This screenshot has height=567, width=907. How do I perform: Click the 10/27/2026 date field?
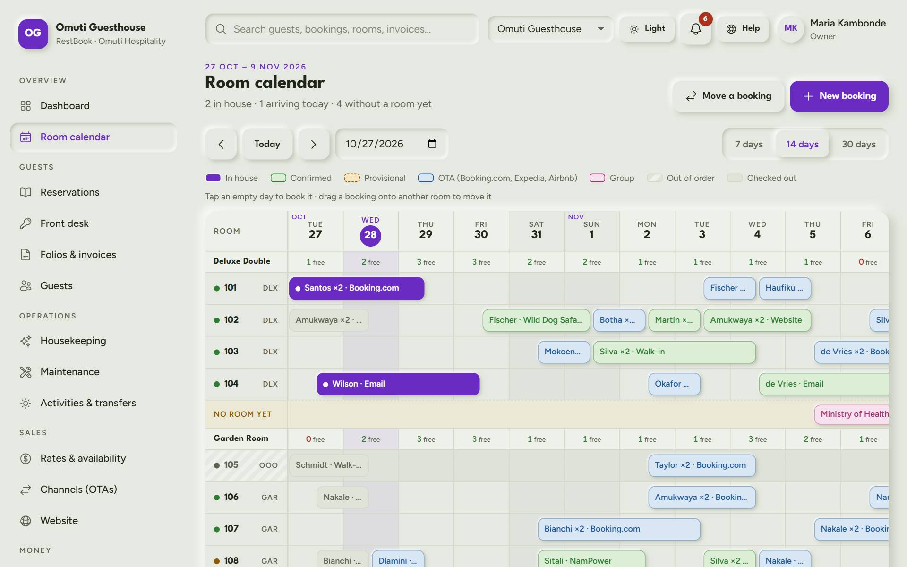click(x=391, y=144)
